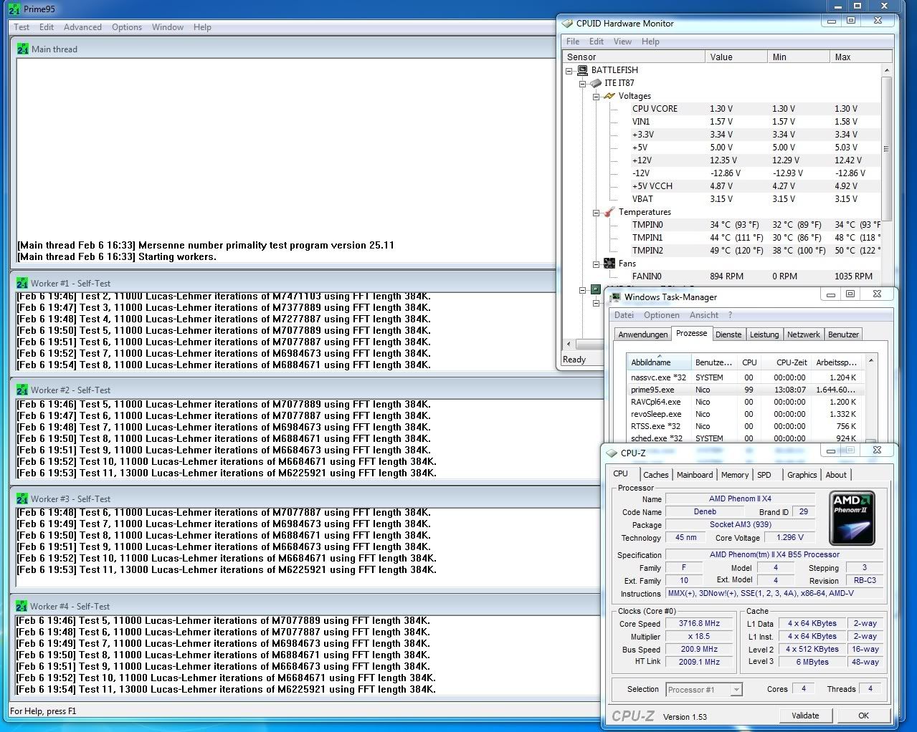Collapse the Voltages sensor group
The image size is (917, 732).
[x=596, y=96]
